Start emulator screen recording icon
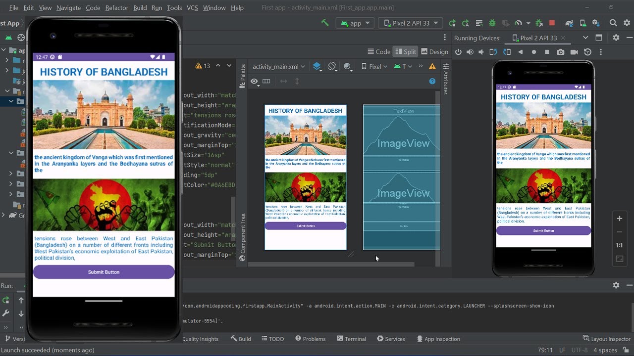Image resolution: width=634 pixels, height=356 pixels. pyautogui.click(x=574, y=52)
